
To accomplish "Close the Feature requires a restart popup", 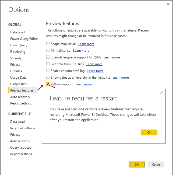I will (x=161, y=93).
